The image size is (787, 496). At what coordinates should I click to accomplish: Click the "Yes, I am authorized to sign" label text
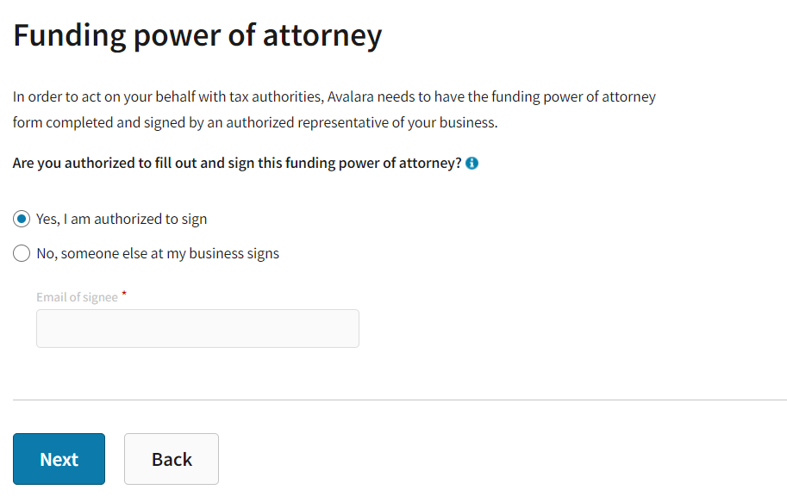(122, 220)
